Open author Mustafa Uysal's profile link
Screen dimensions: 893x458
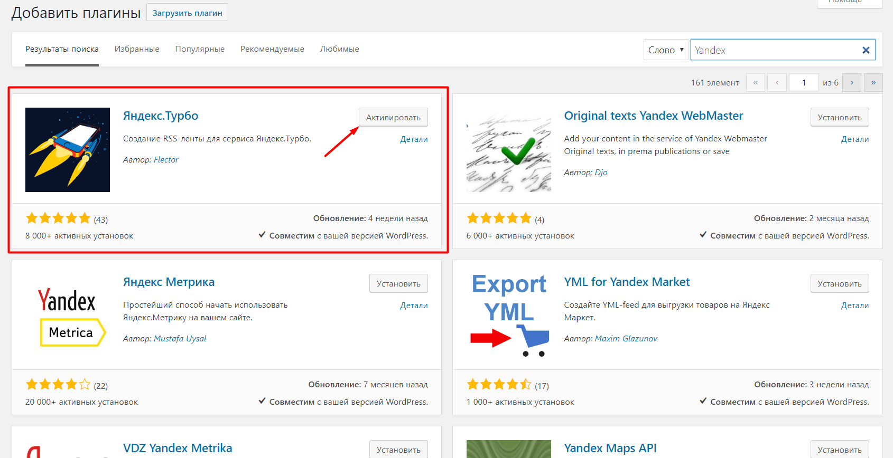click(180, 339)
